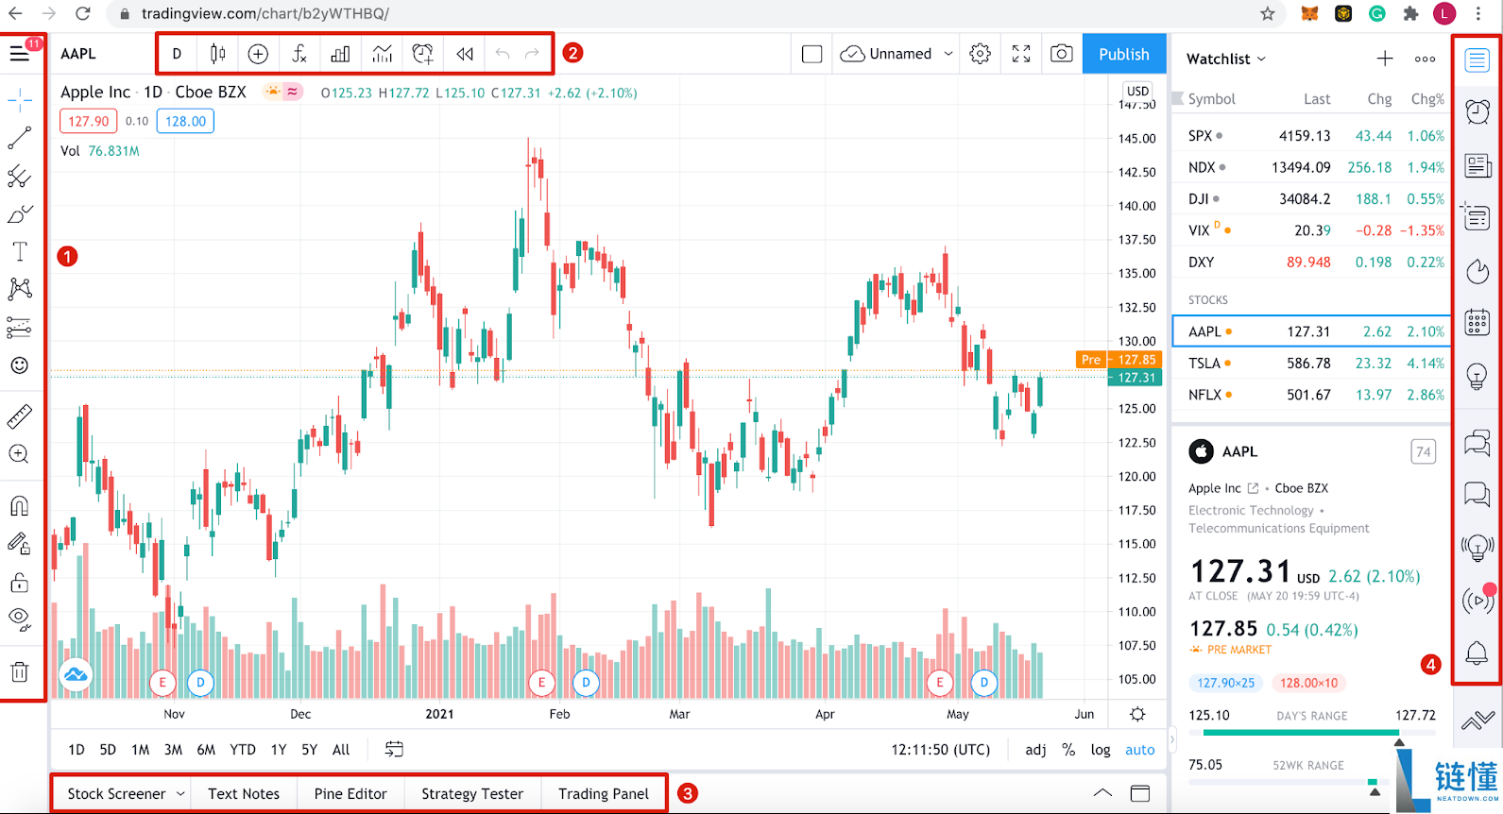1503x814 pixels.
Task: Select the NFLX watchlist row
Action: (1311, 395)
